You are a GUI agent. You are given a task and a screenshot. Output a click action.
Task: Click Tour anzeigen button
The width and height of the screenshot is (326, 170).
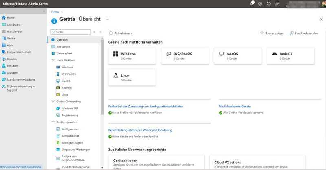point(272,33)
